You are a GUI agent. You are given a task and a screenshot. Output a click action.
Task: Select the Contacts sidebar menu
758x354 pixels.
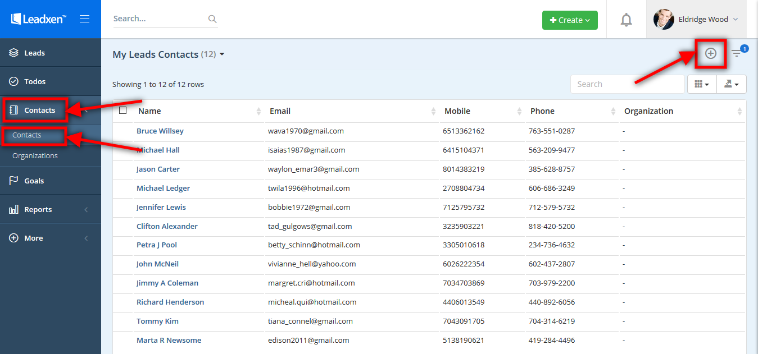(x=51, y=110)
